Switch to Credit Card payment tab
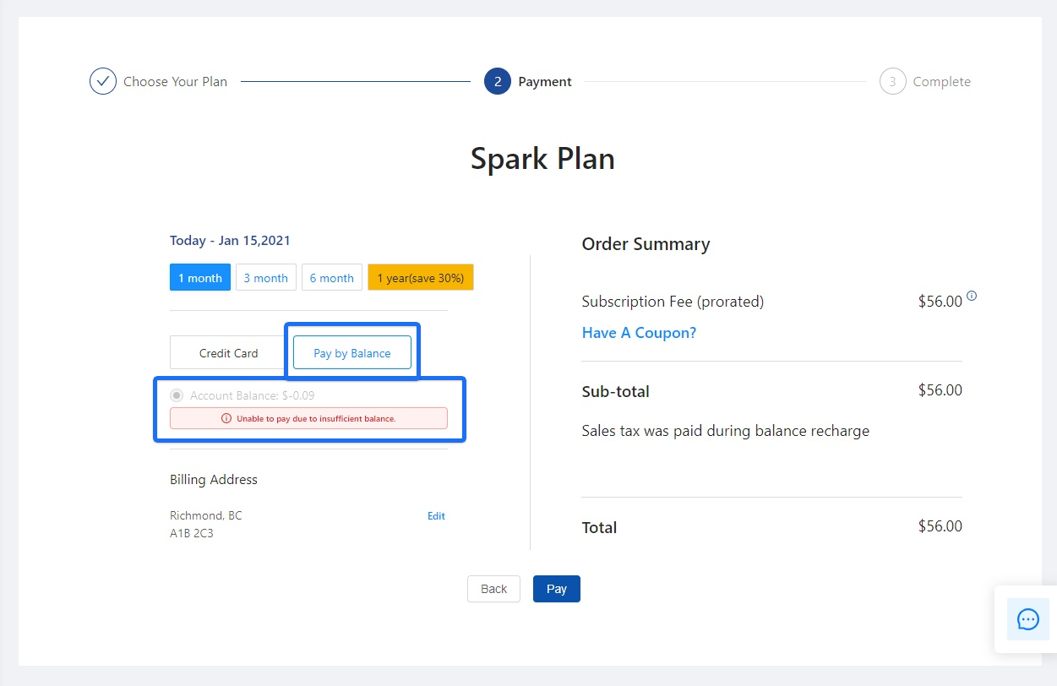Viewport: 1057px width, 686px height. click(x=228, y=353)
